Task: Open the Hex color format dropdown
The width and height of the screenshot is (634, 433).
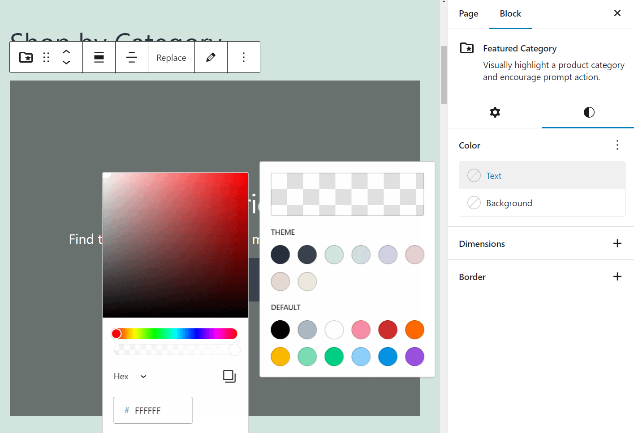Action: (130, 376)
